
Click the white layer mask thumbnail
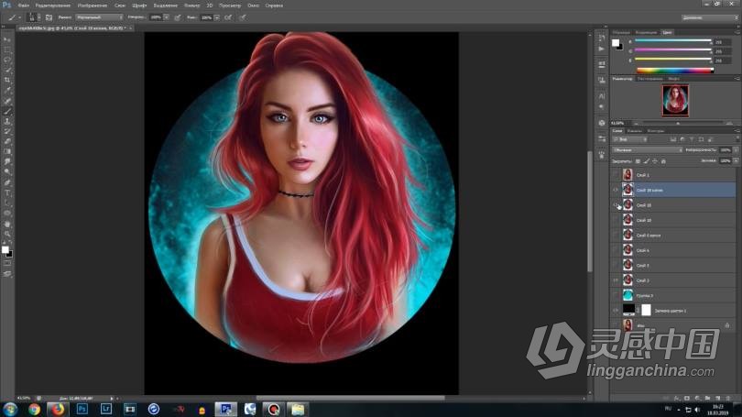pyautogui.click(x=646, y=311)
